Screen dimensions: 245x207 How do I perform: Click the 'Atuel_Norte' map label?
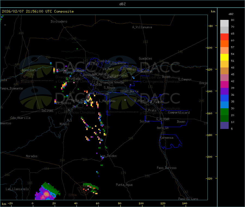point(129,91)
